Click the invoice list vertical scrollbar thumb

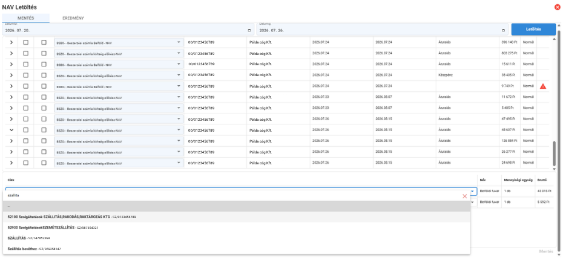554,153
